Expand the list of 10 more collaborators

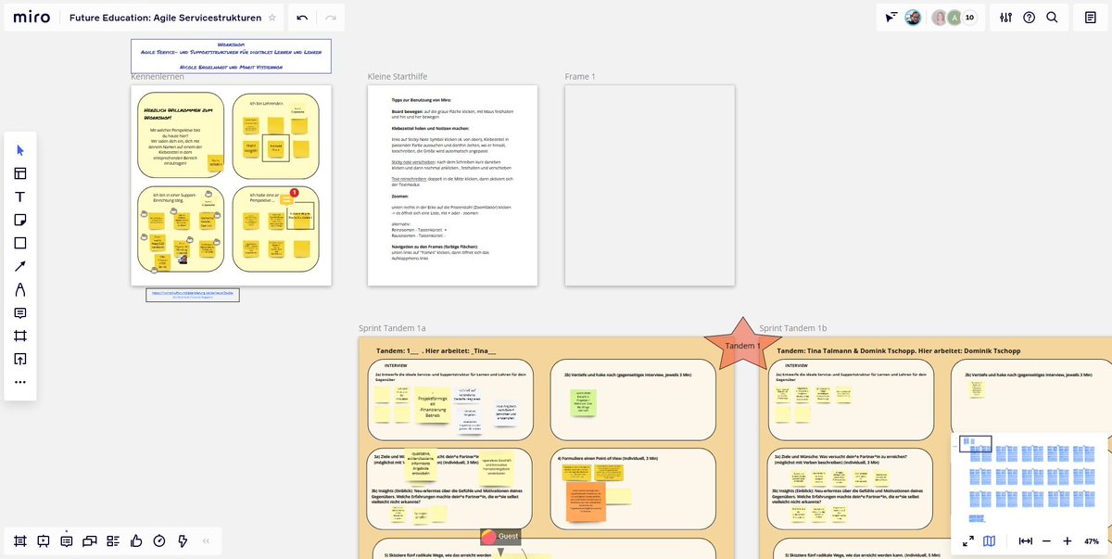(x=970, y=18)
